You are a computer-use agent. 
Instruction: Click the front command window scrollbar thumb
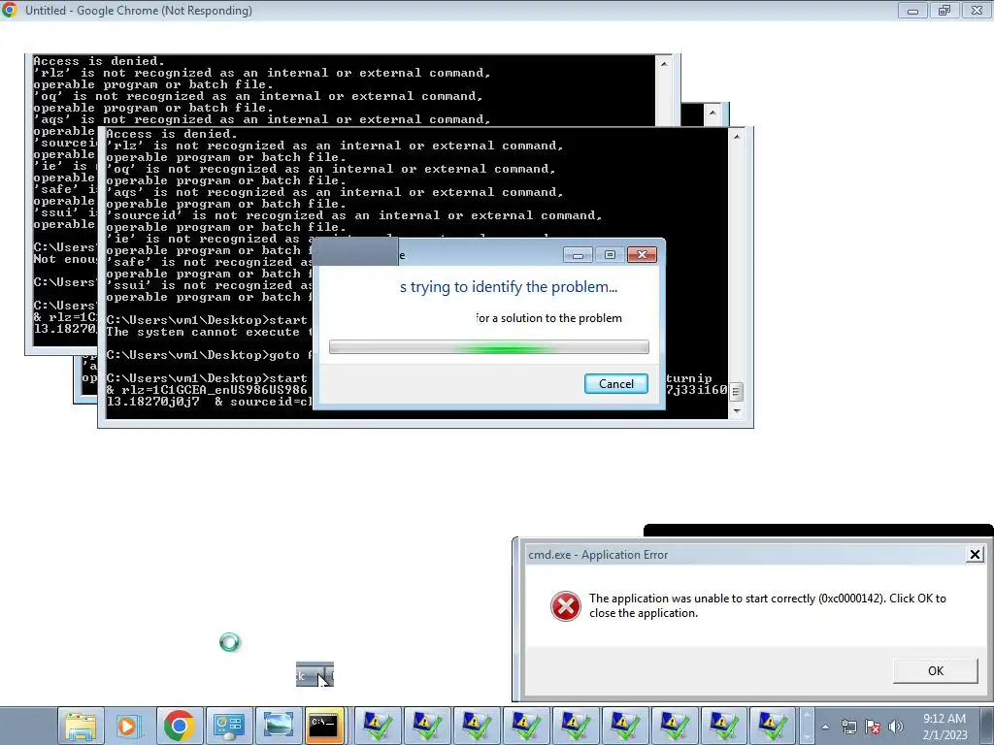click(x=736, y=392)
